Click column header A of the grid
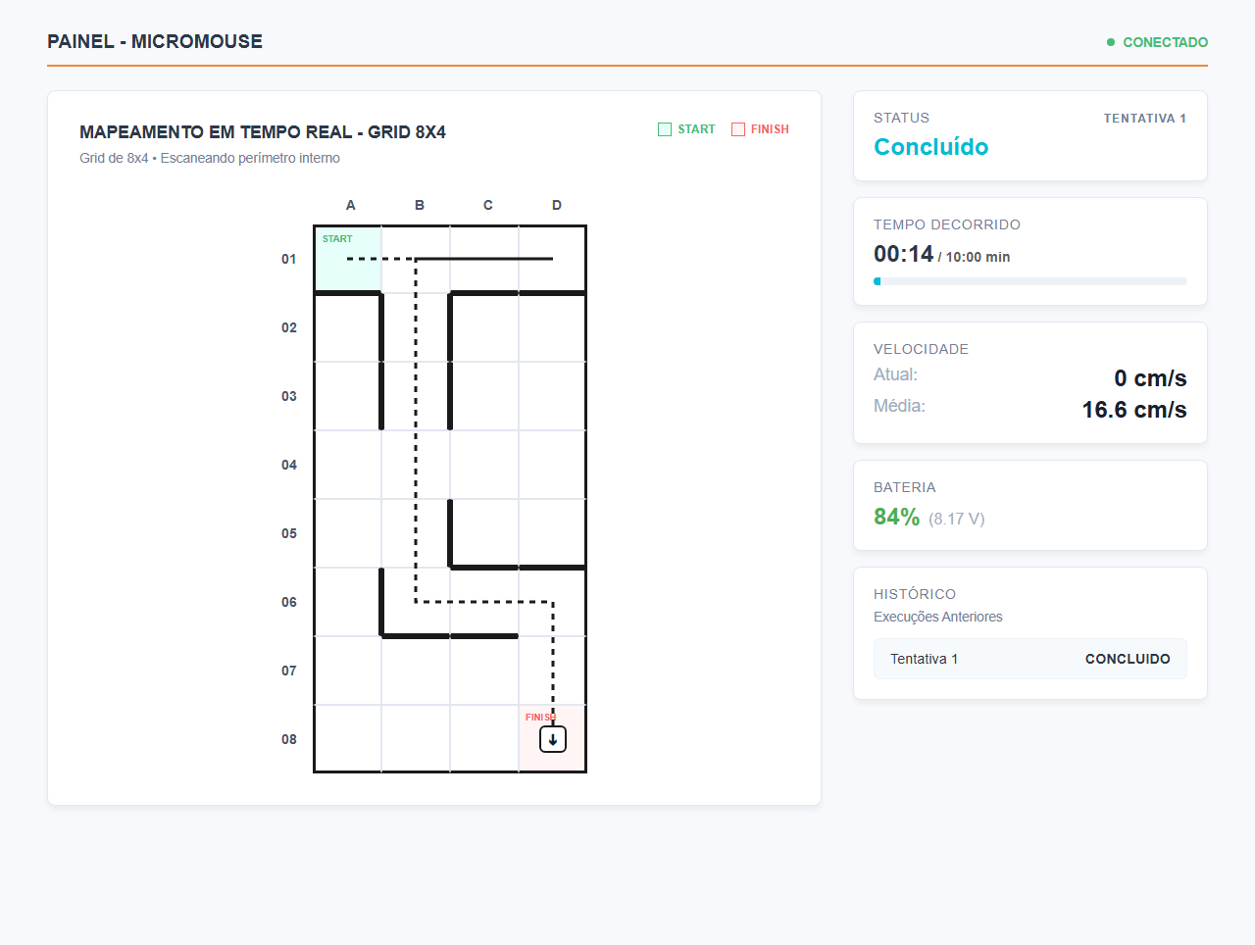This screenshot has width=1255, height=945. coord(351,205)
